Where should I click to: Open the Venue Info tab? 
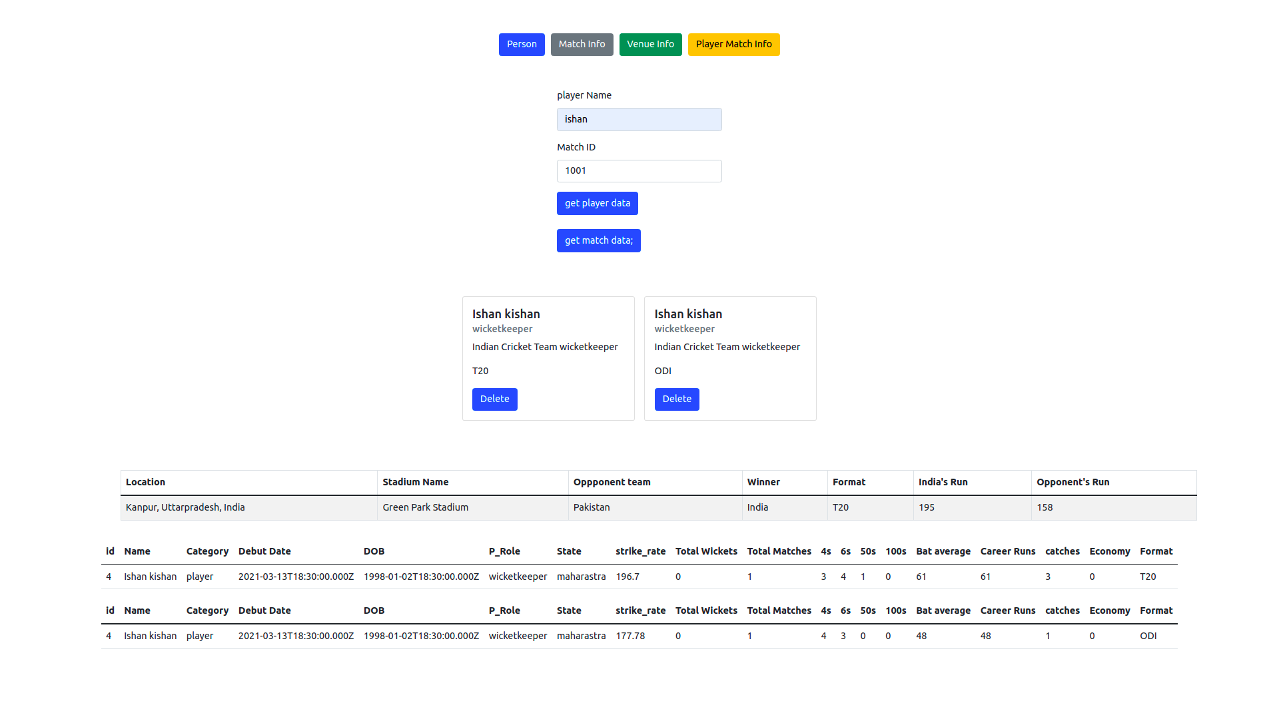tap(650, 44)
